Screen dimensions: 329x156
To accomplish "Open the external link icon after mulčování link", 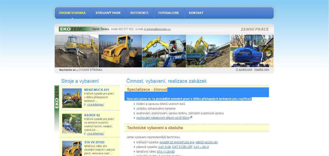I will click(x=191, y=117).
